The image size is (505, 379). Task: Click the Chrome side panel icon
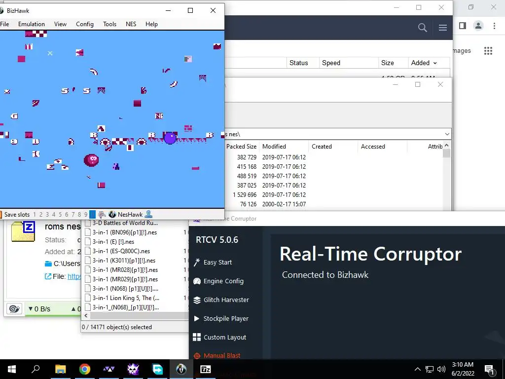click(x=463, y=26)
